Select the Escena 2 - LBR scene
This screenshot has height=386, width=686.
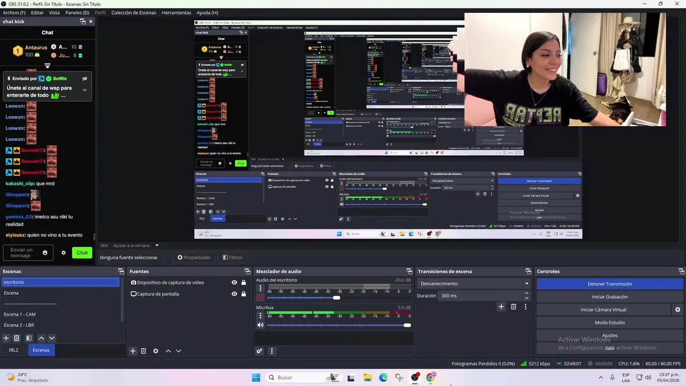(61, 325)
